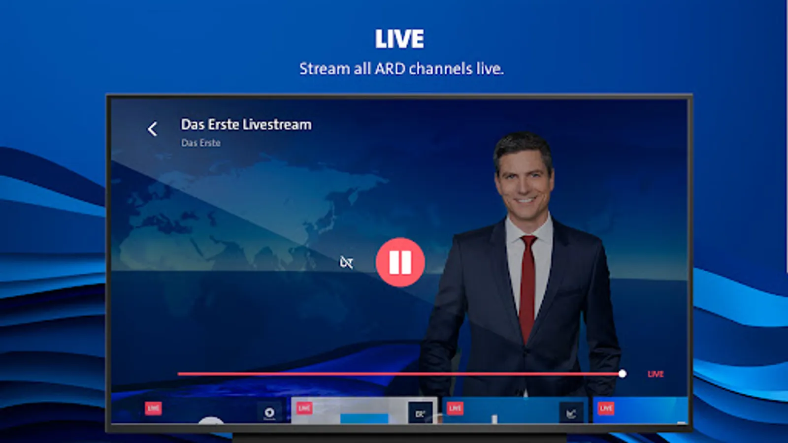Click the LIVE badge on the BR tile

pos(304,408)
